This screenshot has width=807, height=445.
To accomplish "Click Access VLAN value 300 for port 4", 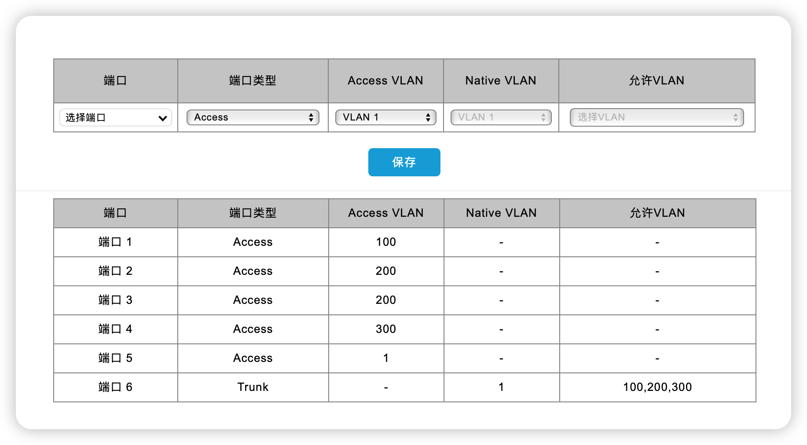I will pyautogui.click(x=386, y=329).
